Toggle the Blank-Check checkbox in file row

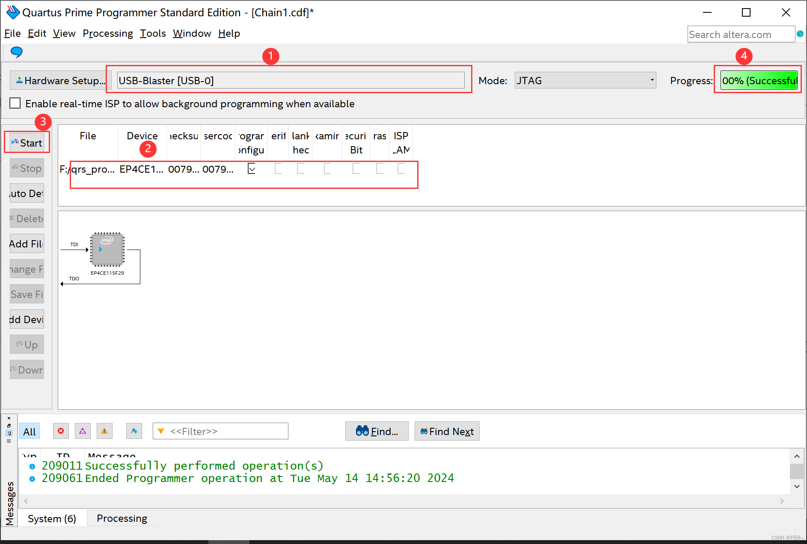pyautogui.click(x=300, y=168)
